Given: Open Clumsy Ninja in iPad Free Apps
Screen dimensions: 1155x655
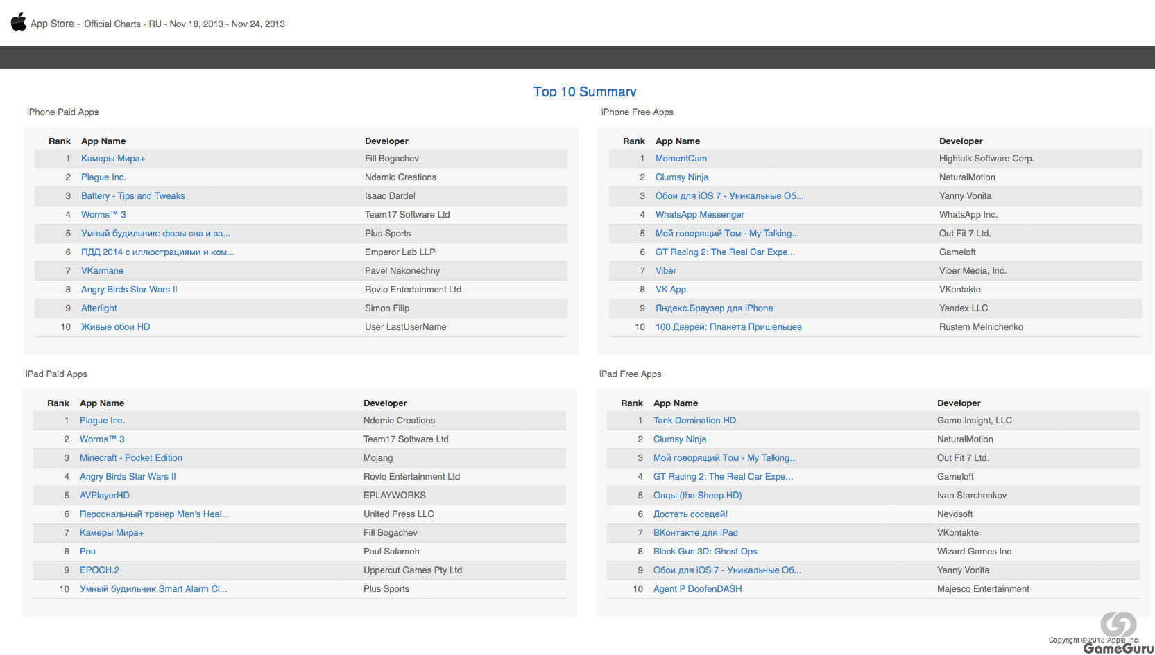Looking at the screenshot, I should (680, 439).
